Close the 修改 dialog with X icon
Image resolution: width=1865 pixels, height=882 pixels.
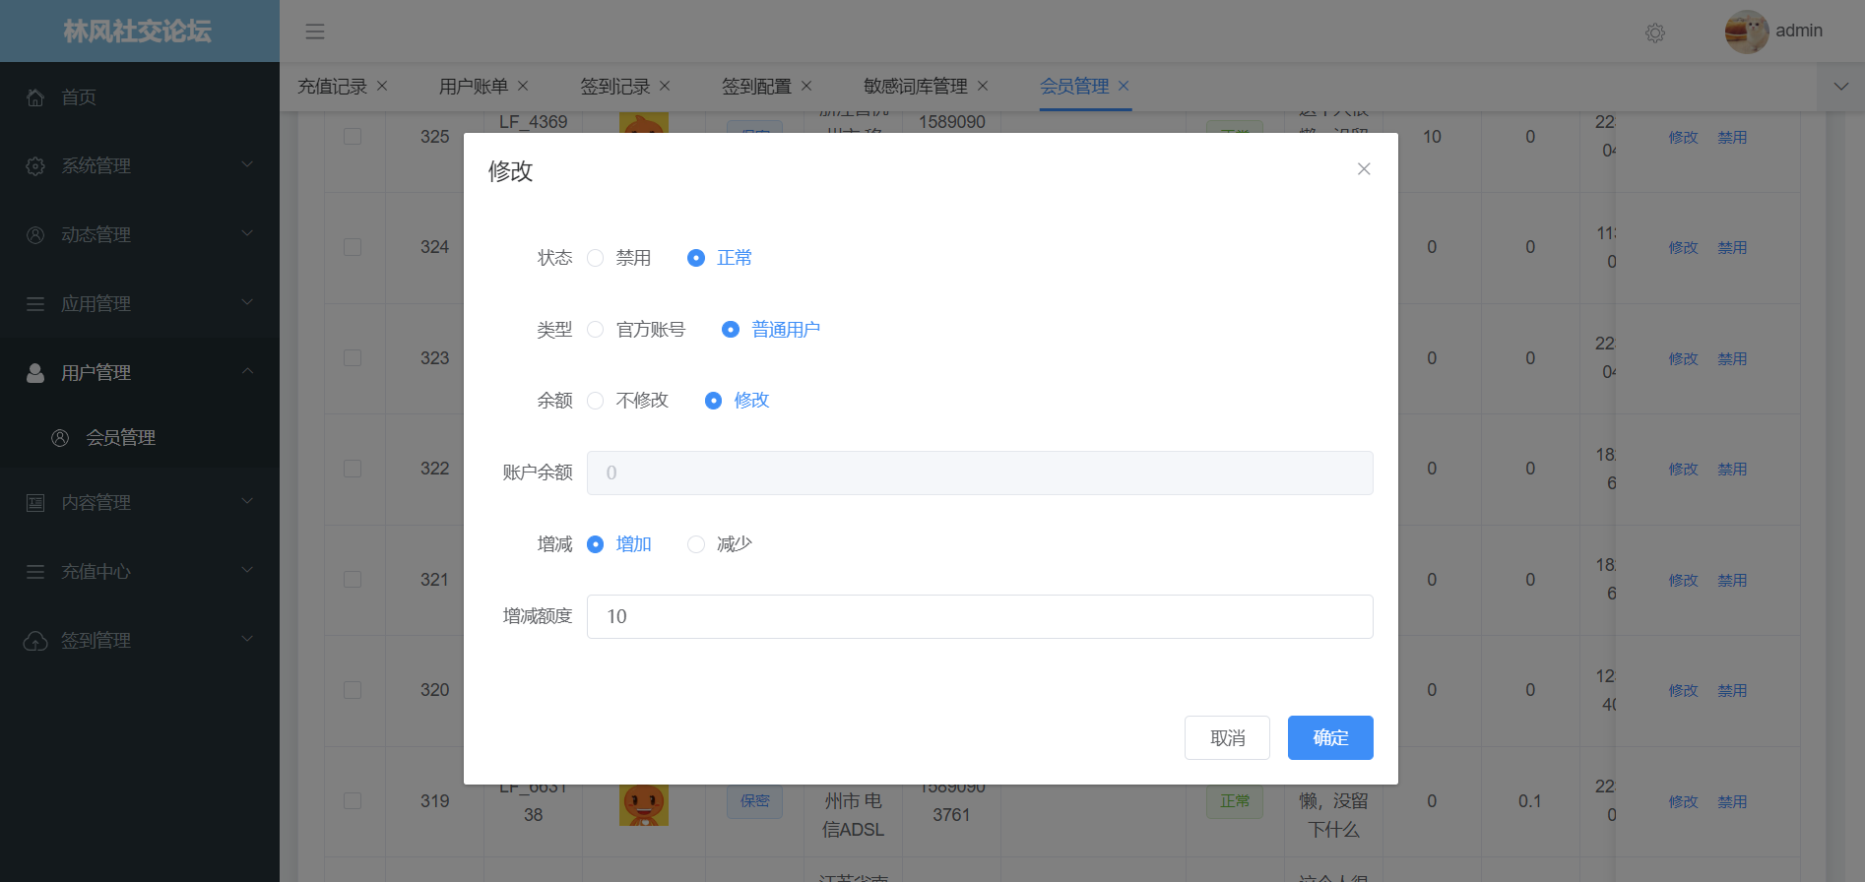click(1364, 169)
